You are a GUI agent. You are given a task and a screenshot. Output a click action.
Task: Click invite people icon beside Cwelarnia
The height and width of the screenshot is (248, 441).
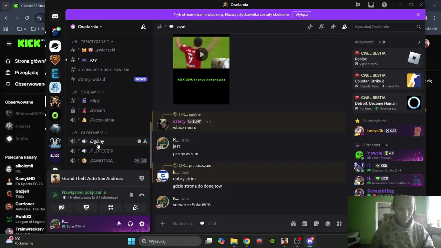coord(143,27)
